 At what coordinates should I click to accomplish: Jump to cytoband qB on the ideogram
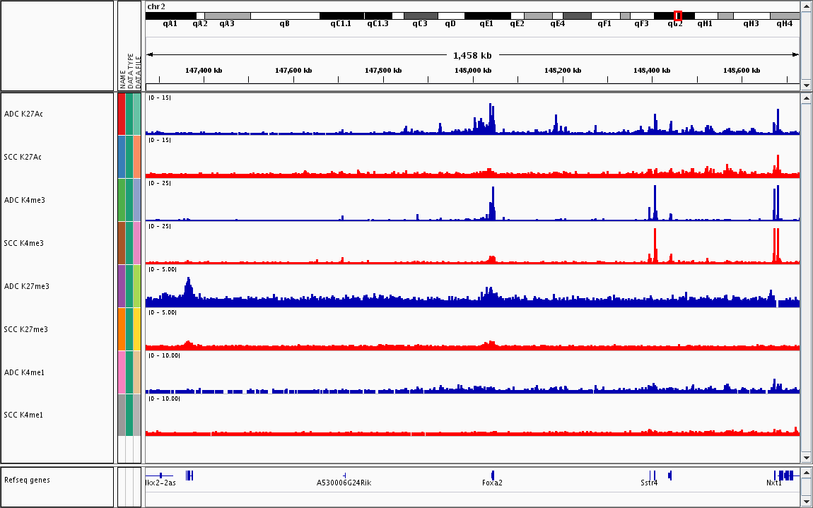[x=284, y=16]
